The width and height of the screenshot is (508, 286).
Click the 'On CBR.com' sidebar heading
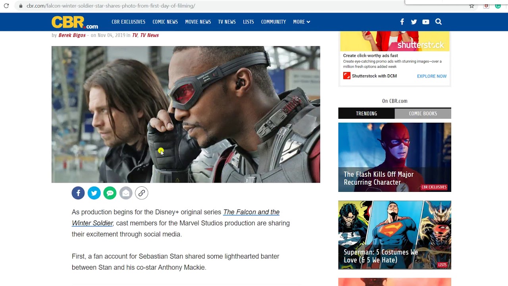[394, 101]
